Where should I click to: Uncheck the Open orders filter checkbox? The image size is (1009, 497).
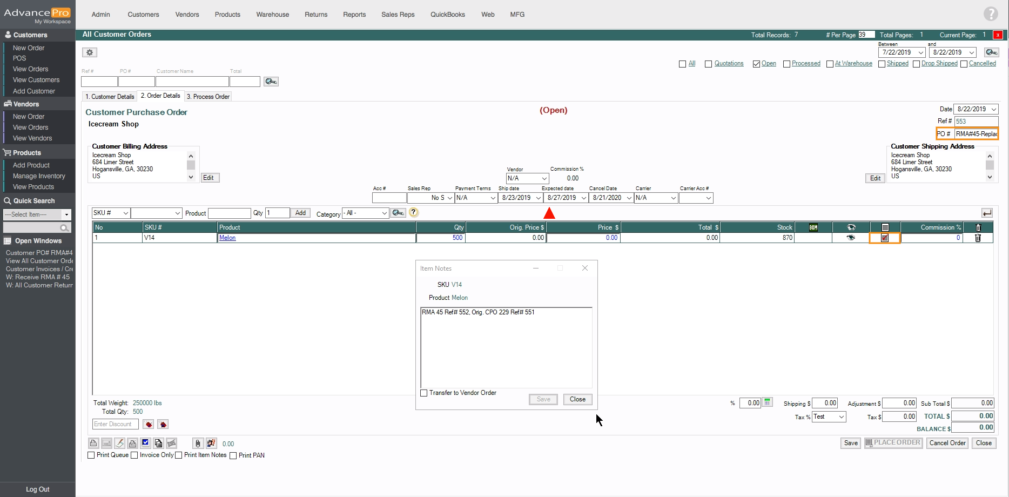click(x=756, y=64)
